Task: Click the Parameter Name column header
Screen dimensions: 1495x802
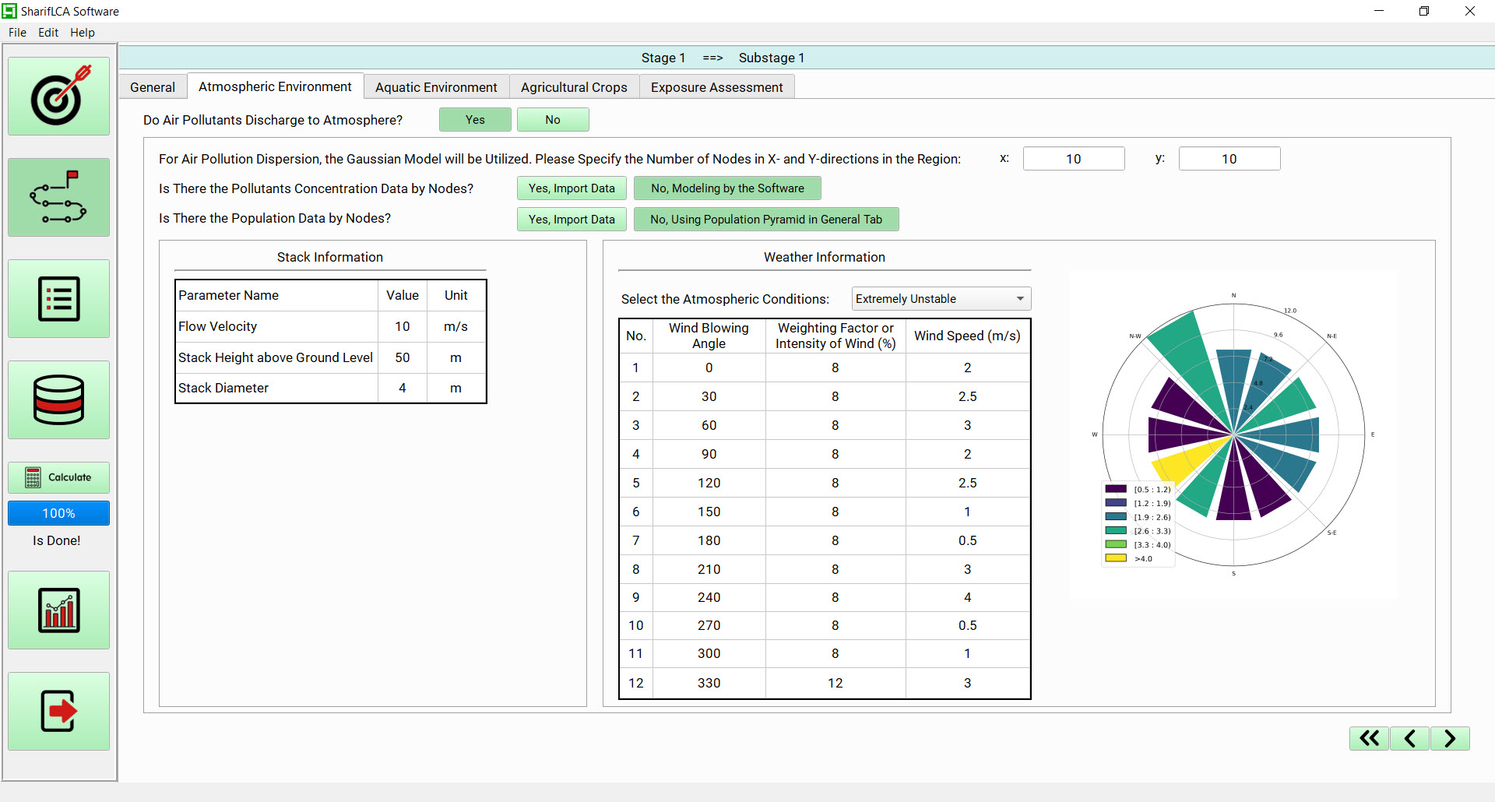Action: (x=277, y=295)
